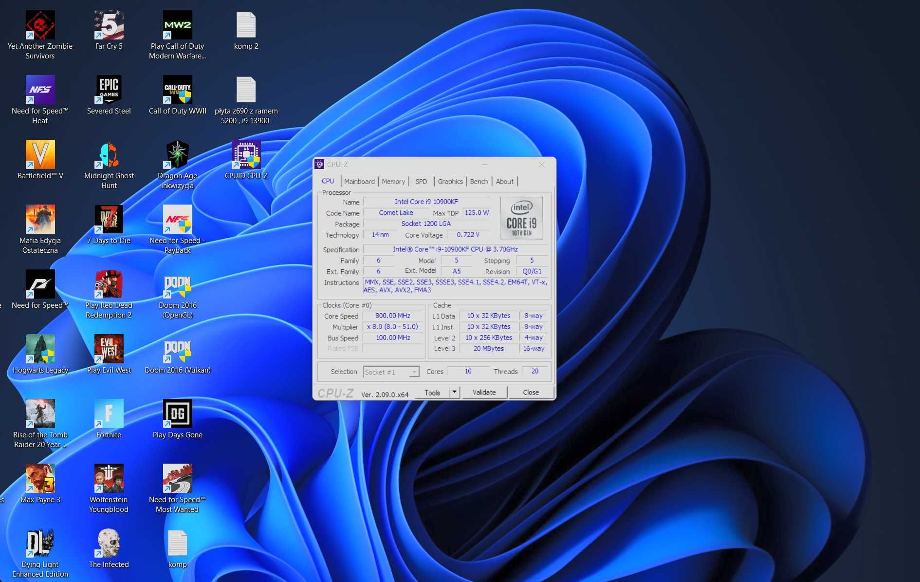Select the komp text file icon
This screenshot has width=920, height=582.
(x=178, y=549)
